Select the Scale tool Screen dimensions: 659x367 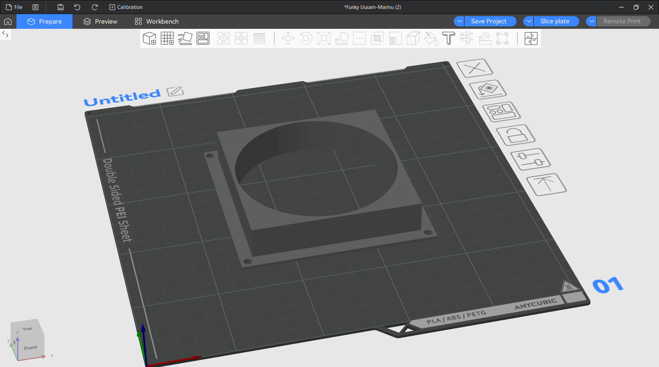[x=324, y=38]
